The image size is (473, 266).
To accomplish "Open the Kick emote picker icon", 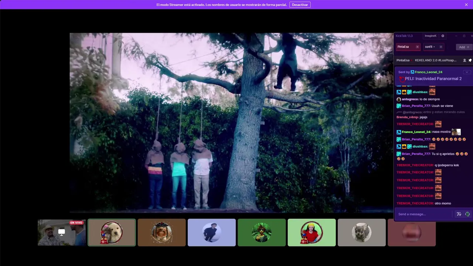I will pyautogui.click(x=467, y=214).
